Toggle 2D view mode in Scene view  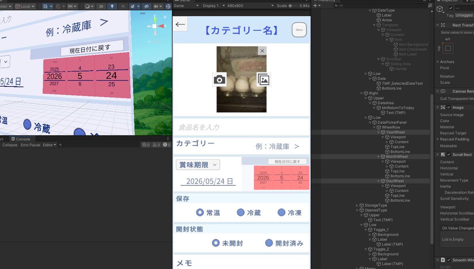(101, 6)
